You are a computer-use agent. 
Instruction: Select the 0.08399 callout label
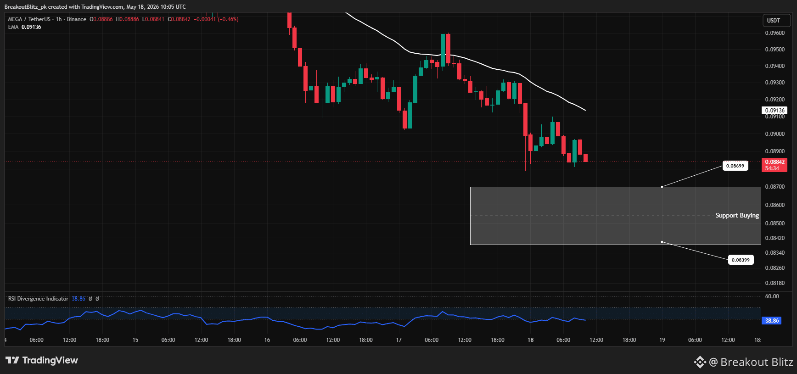(741, 260)
